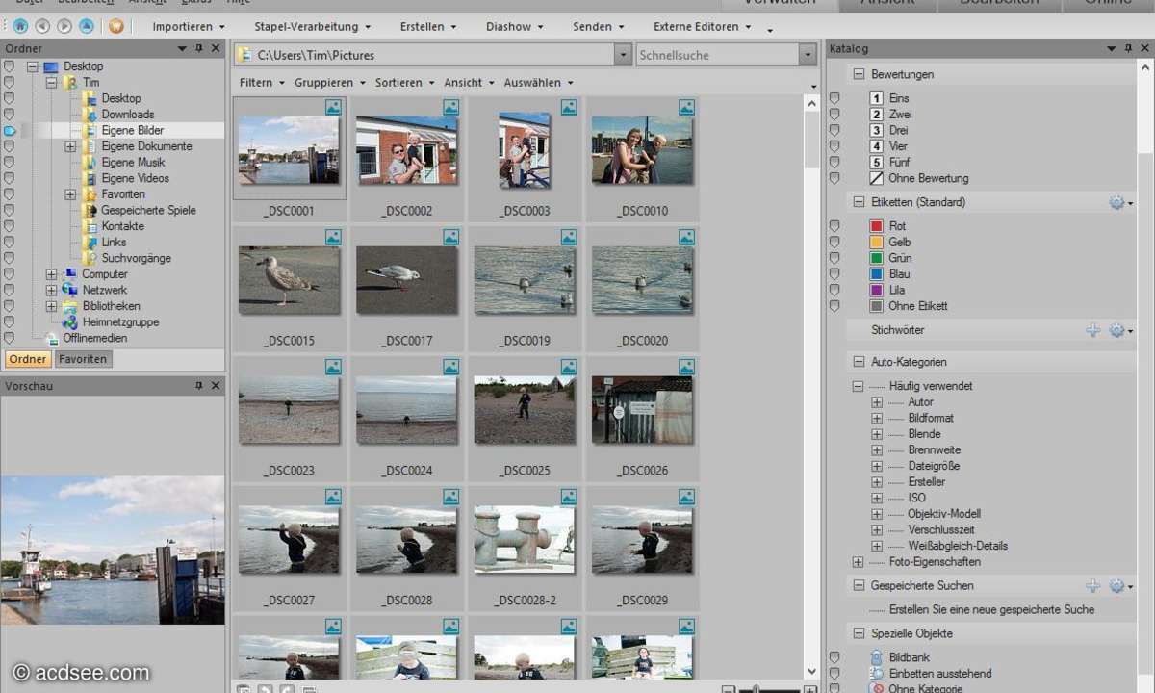The width and height of the screenshot is (1155, 693).
Task: Go forward with the right arrow toolbar icon
Action: [64, 26]
